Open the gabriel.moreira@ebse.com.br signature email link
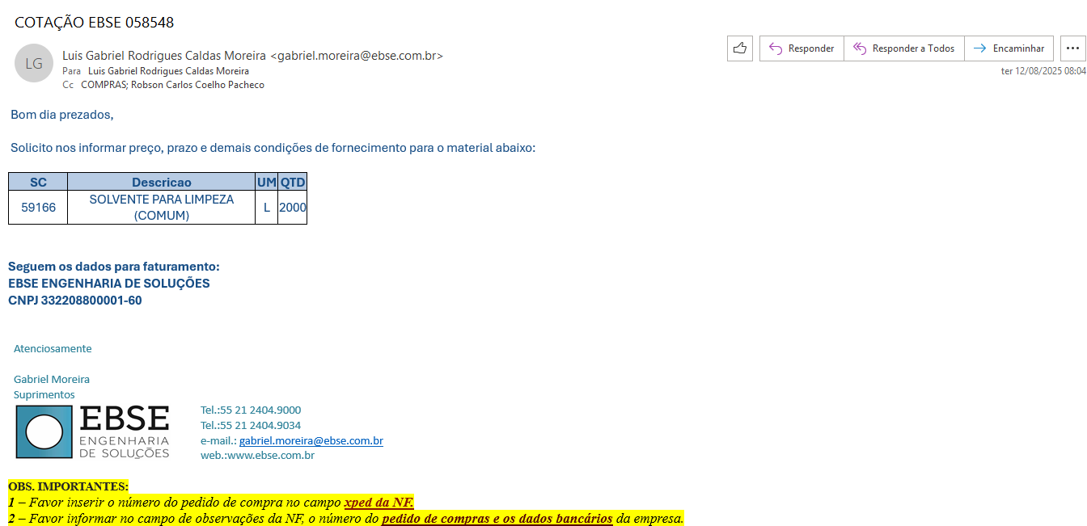Viewport: 1087px width, 526px height. point(311,441)
